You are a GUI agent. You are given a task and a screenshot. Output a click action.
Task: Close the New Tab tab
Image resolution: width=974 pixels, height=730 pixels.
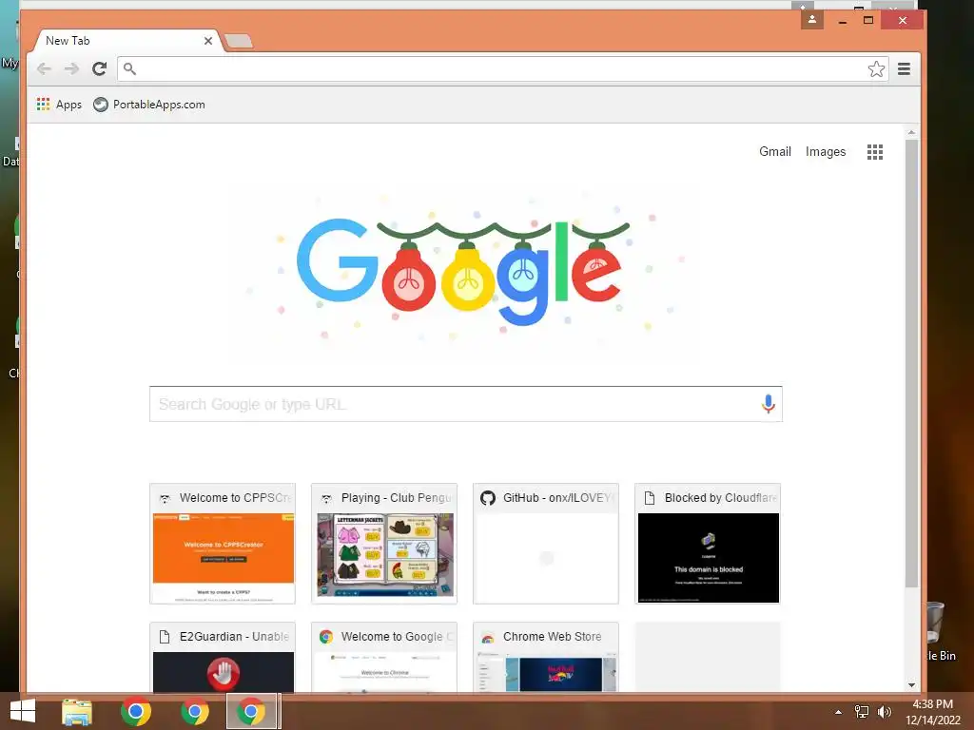pos(208,41)
